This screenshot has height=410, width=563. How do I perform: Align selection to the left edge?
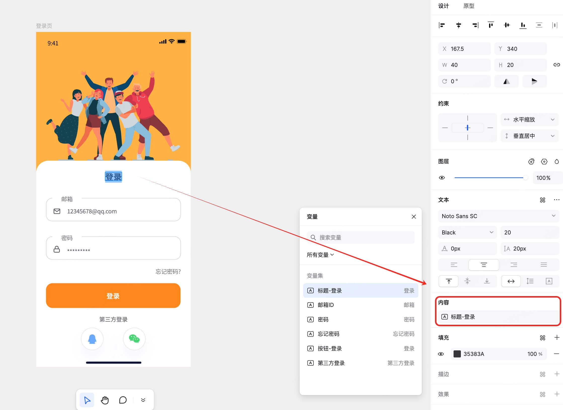(442, 25)
